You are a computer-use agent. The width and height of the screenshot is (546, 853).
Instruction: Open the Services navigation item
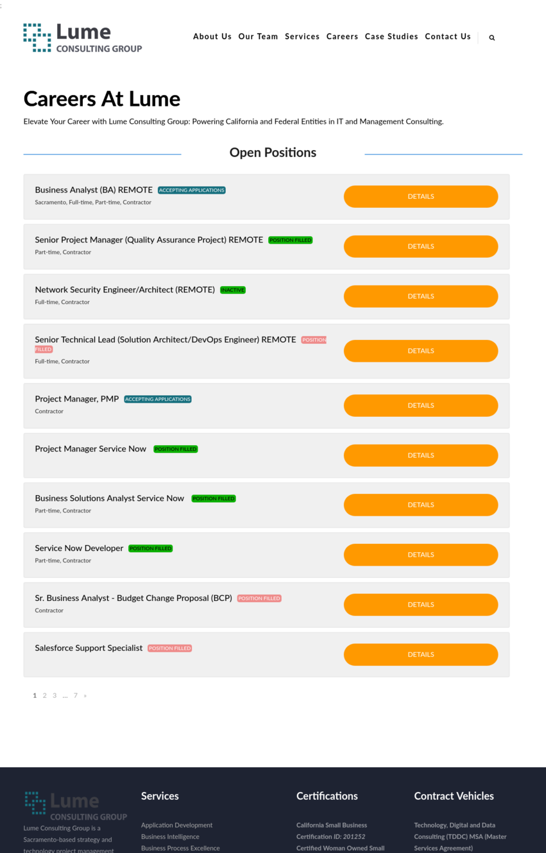pyautogui.click(x=302, y=37)
